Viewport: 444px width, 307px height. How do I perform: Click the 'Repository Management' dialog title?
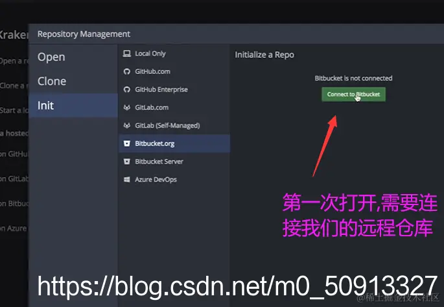84,34
